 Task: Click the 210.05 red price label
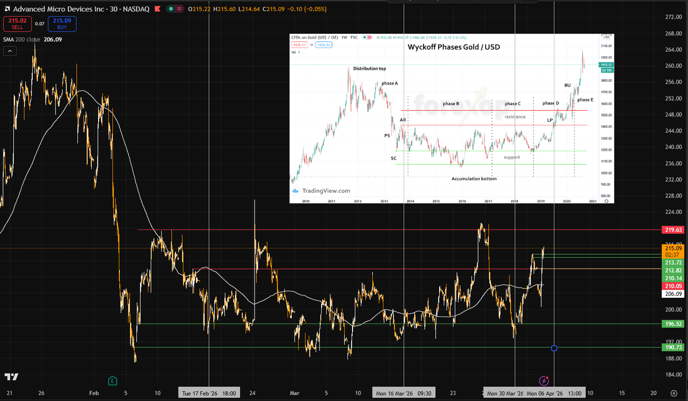coord(672,286)
